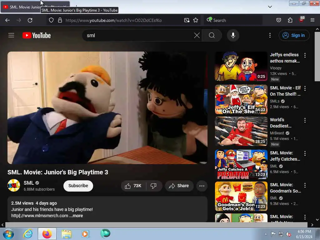Click the vertical scrollbar down arrow

coord(317,220)
